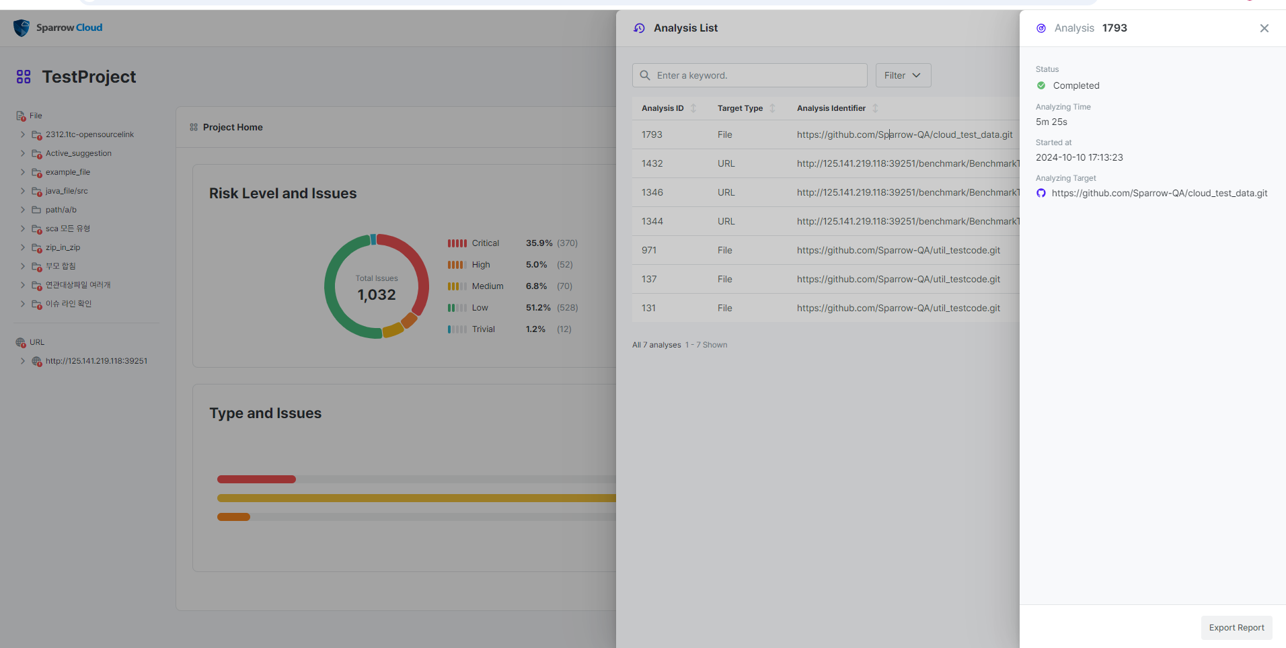Open the Analyzing Target GitHub link
This screenshot has width=1286, height=648.
[1160, 193]
